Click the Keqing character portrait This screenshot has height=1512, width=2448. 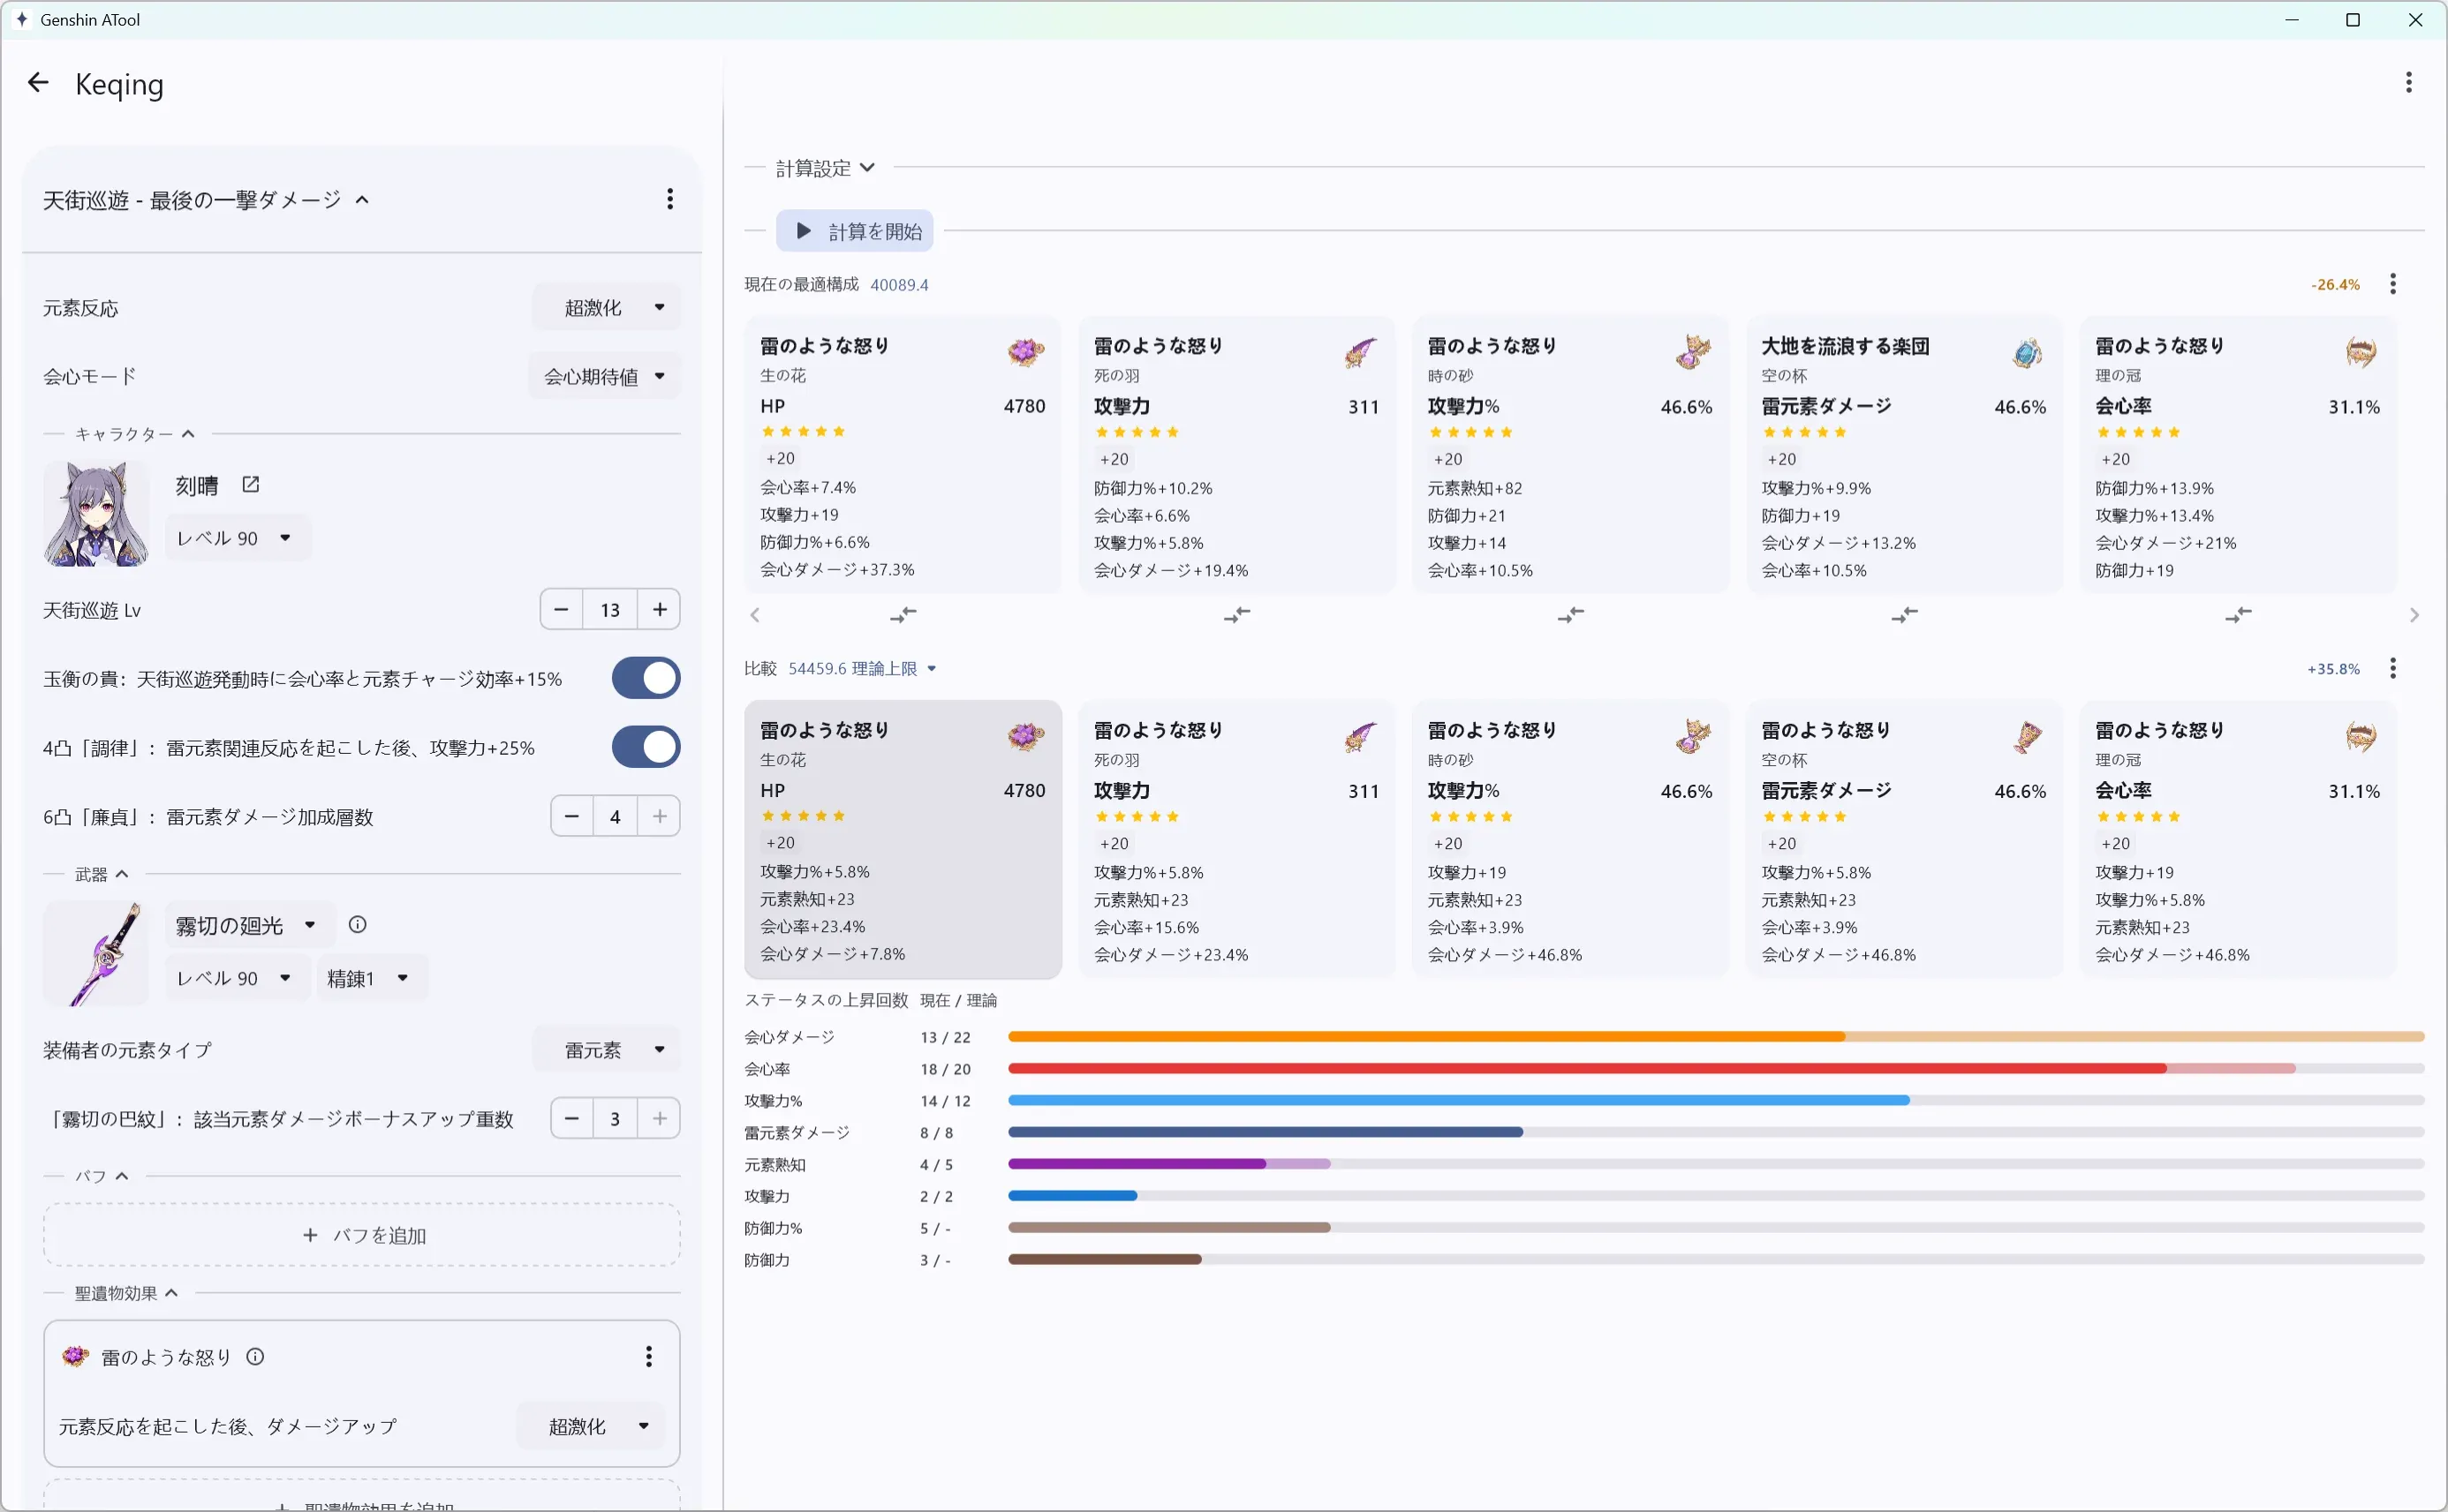[96, 513]
